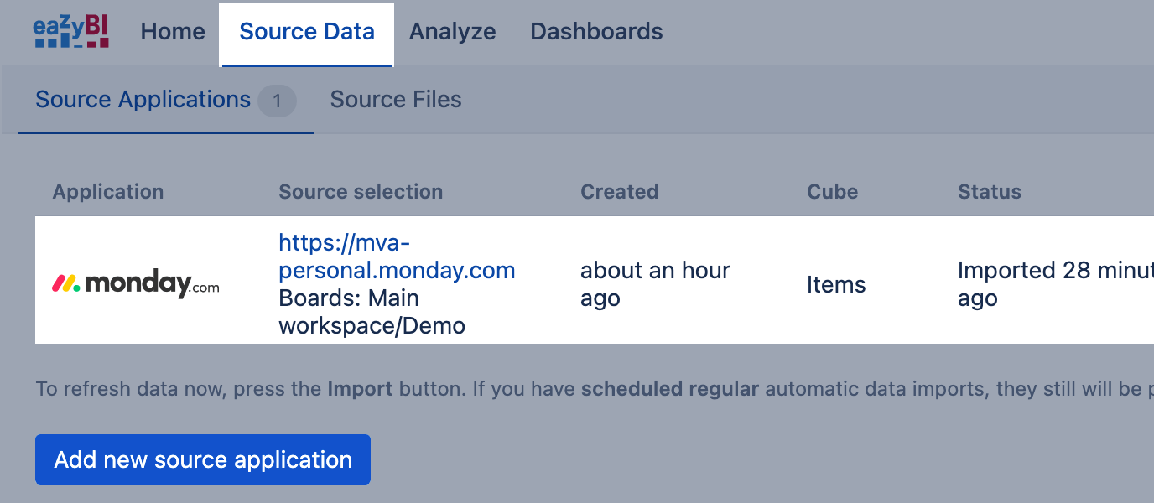Open the mva-personal.monday.com link
This screenshot has height=503, width=1154.
coord(397,257)
